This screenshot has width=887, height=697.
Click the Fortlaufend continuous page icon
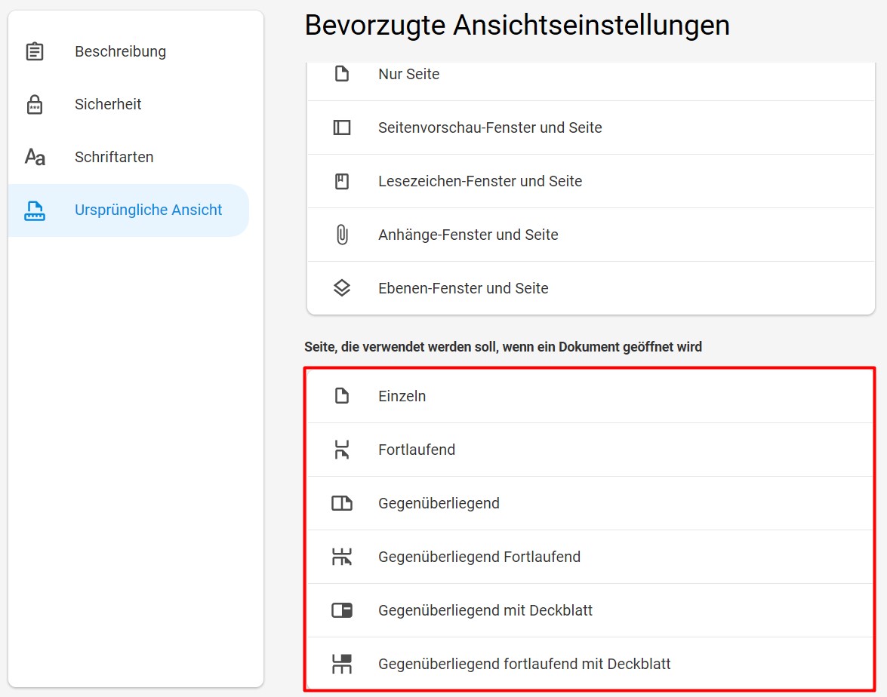coord(342,450)
